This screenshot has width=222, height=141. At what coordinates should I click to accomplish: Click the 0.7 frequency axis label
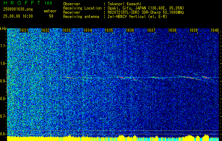tap(3, 116)
